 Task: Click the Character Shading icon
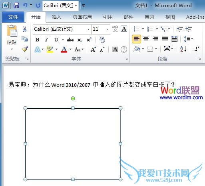coord(115,49)
